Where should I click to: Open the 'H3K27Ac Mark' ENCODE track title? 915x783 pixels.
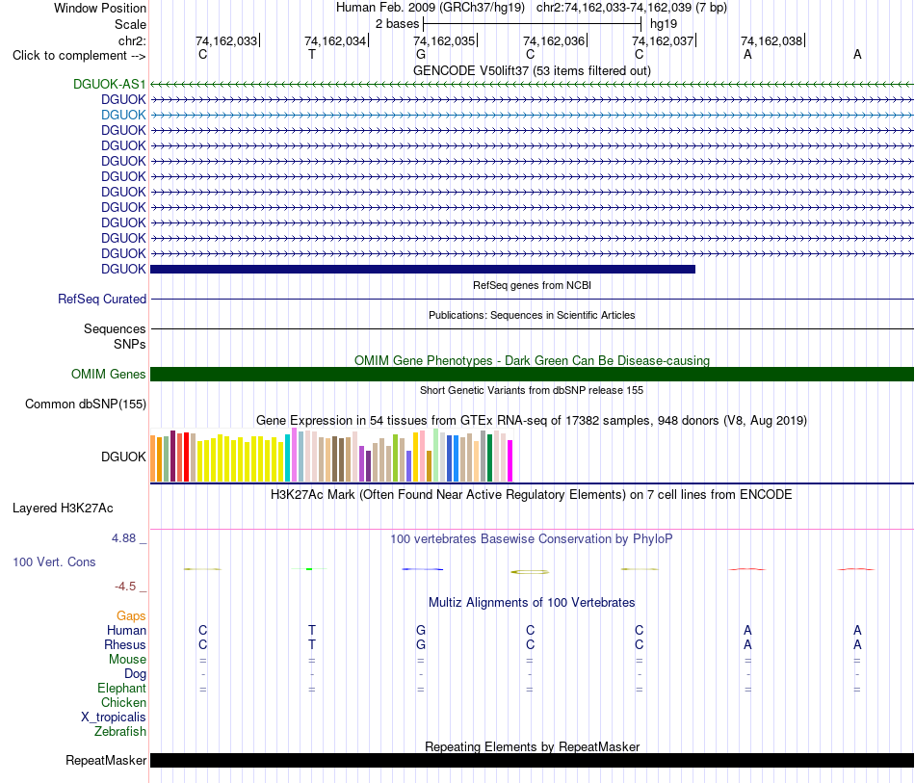[x=532, y=495]
